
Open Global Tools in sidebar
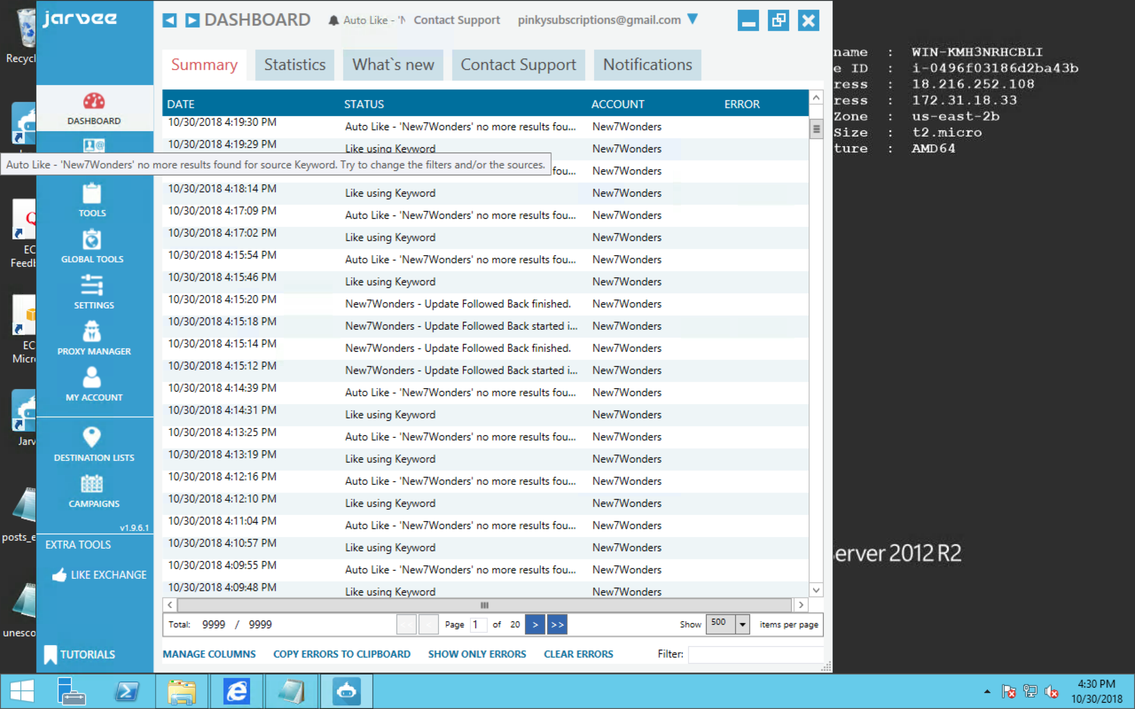tap(92, 246)
